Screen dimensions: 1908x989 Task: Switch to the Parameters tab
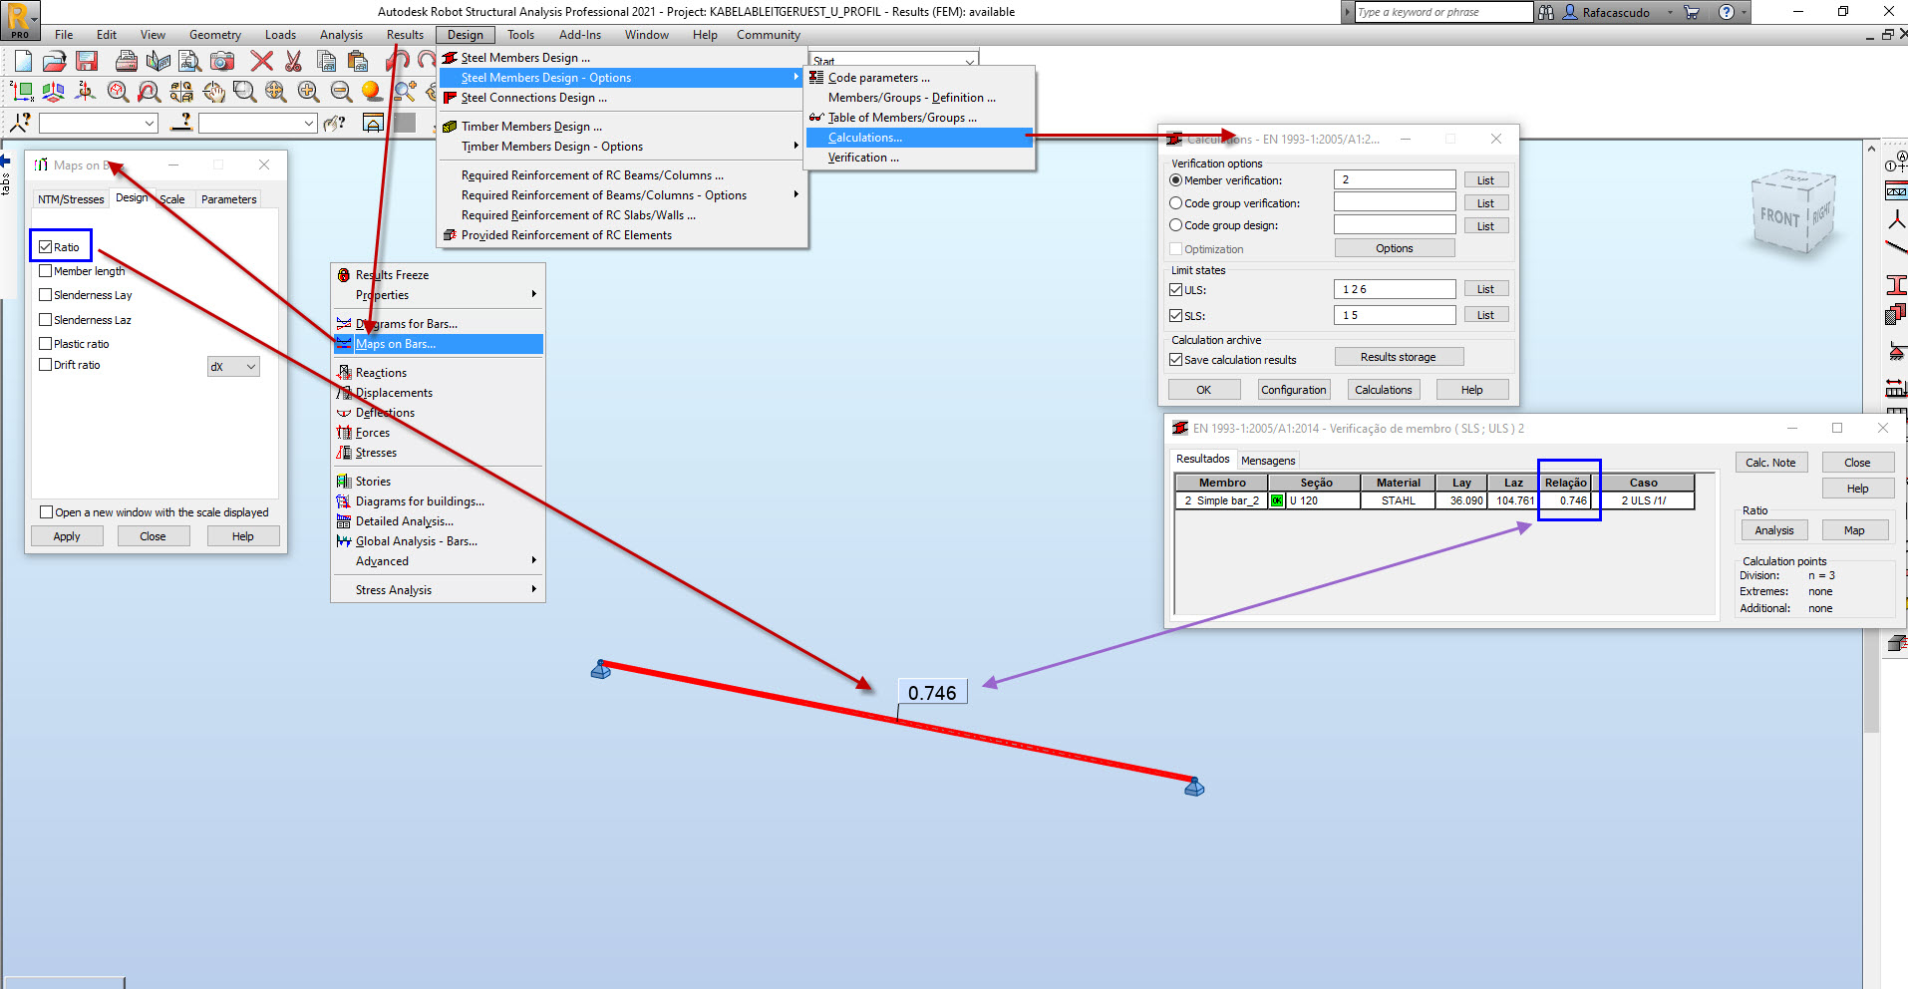click(228, 199)
